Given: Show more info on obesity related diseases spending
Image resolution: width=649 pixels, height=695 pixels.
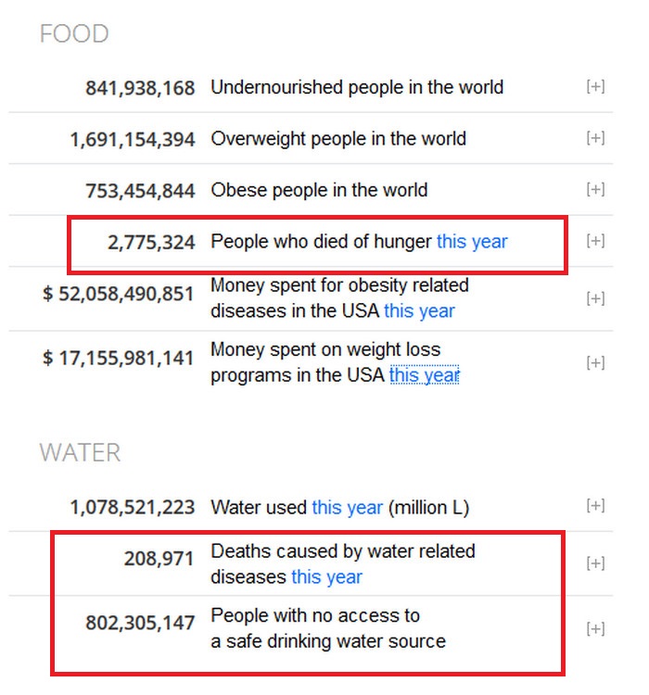Looking at the screenshot, I should 595,298.
